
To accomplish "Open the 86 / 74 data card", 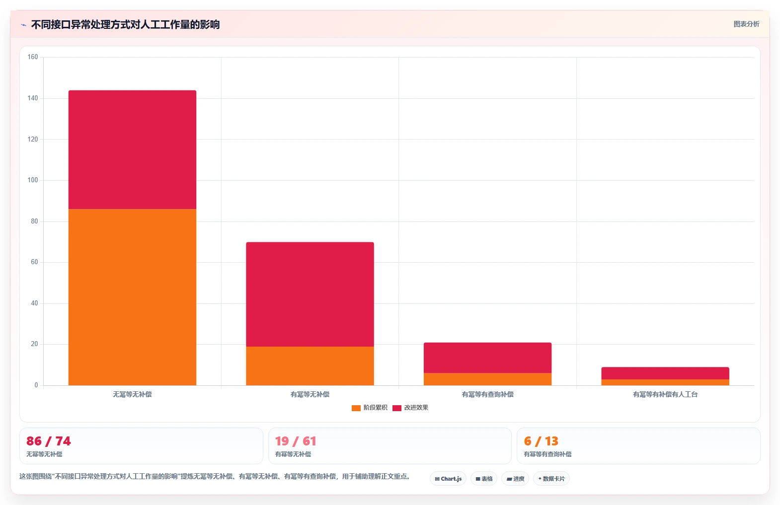I will pos(141,446).
